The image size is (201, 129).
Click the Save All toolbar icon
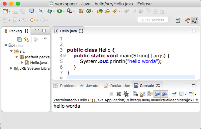point(23,11)
